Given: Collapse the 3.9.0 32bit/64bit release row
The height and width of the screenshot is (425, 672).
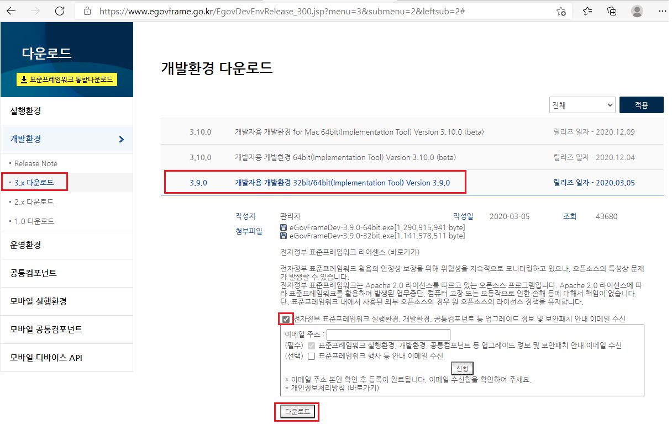Looking at the screenshot, I should [x=412, y=182].
